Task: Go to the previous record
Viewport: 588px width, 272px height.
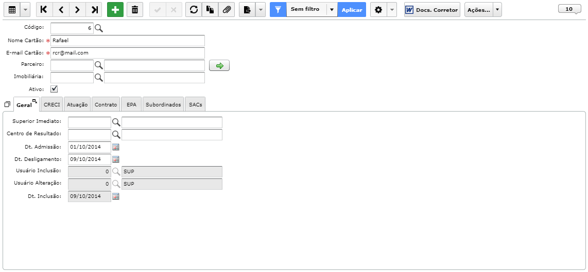Action: [61, 10]
